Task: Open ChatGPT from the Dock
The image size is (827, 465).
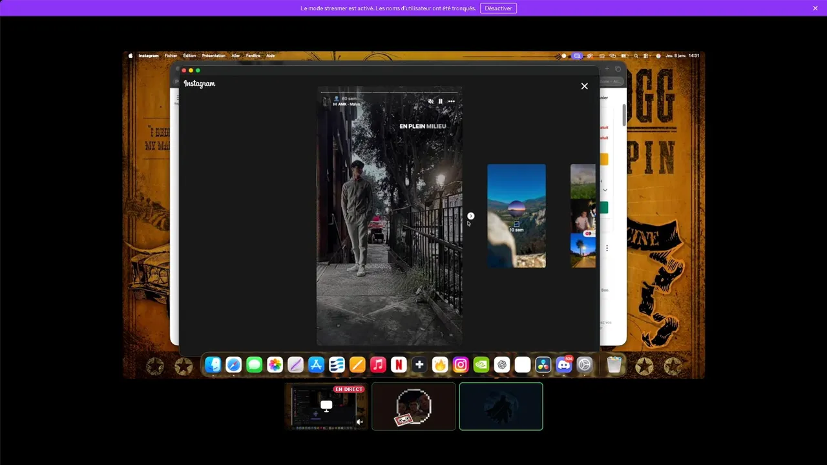Action: click(502, 365)
